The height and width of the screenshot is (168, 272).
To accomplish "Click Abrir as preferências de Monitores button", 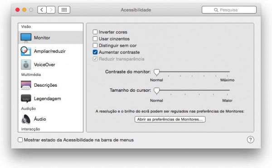I will click(170, 119).
